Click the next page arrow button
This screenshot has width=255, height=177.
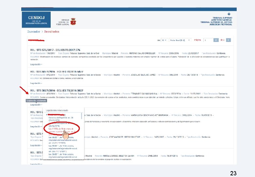228,40
